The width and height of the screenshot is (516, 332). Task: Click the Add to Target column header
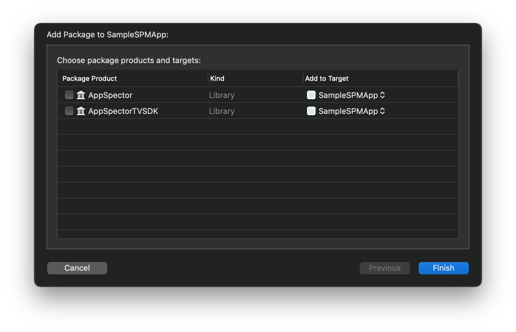381,78
